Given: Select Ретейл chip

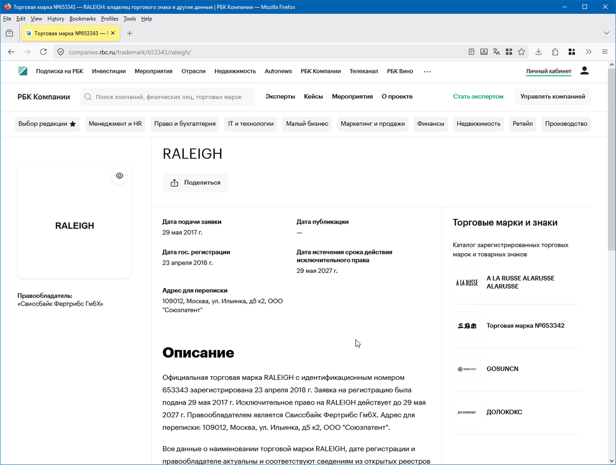Looking at the screenshot, I should (x=523, y=124).
